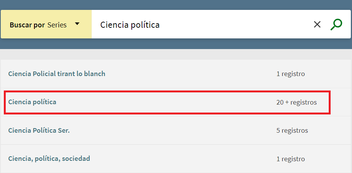This screenshot has height=173, width=352.
Task: Open the "Ciencia, política, sociedad" series link
Action: pyautogui.click(x=49, y=159)
